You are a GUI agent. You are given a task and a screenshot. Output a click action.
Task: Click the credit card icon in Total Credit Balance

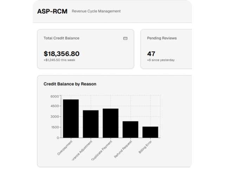[125, 38]
